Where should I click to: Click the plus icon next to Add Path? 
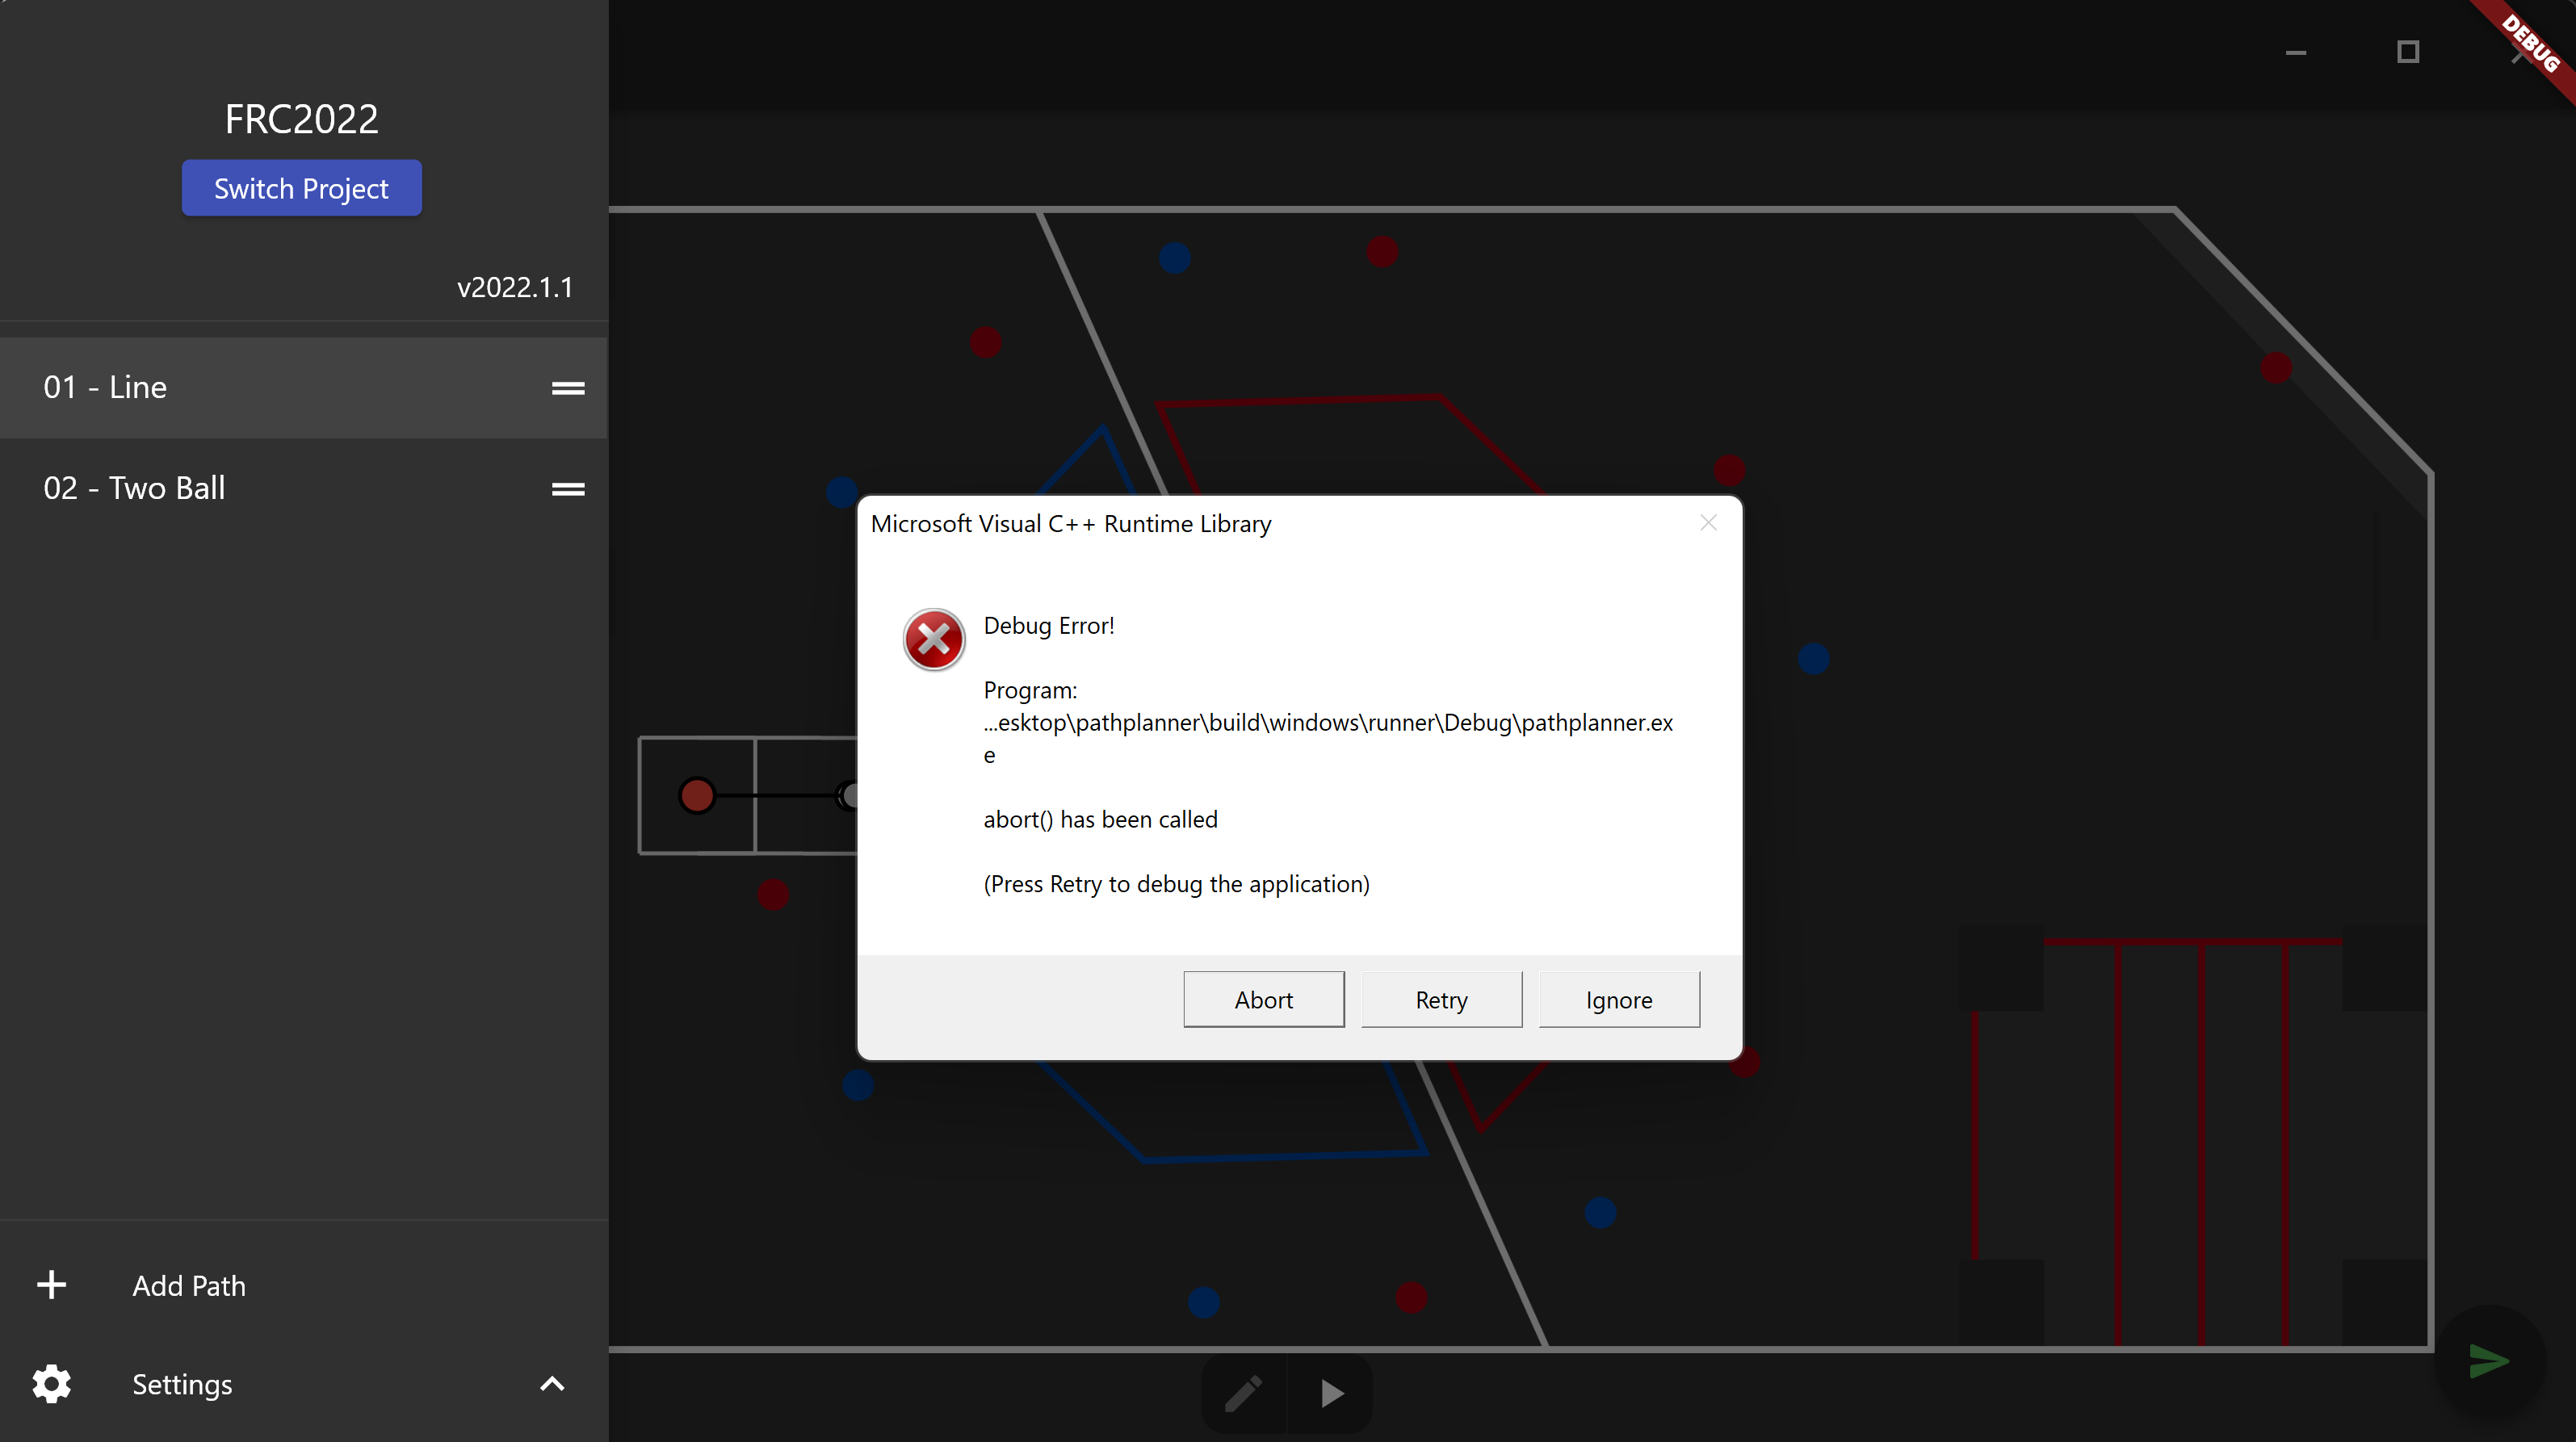[51, 1285]
